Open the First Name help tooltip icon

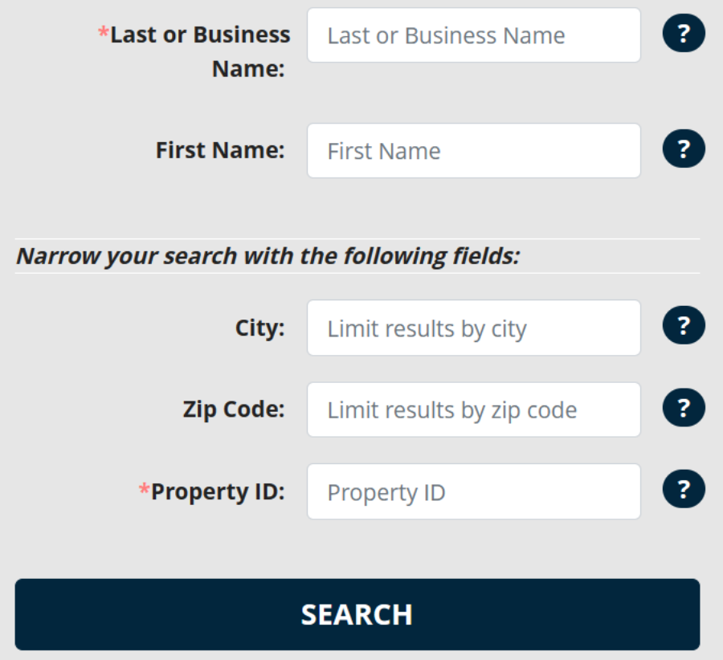pos(684,149)
